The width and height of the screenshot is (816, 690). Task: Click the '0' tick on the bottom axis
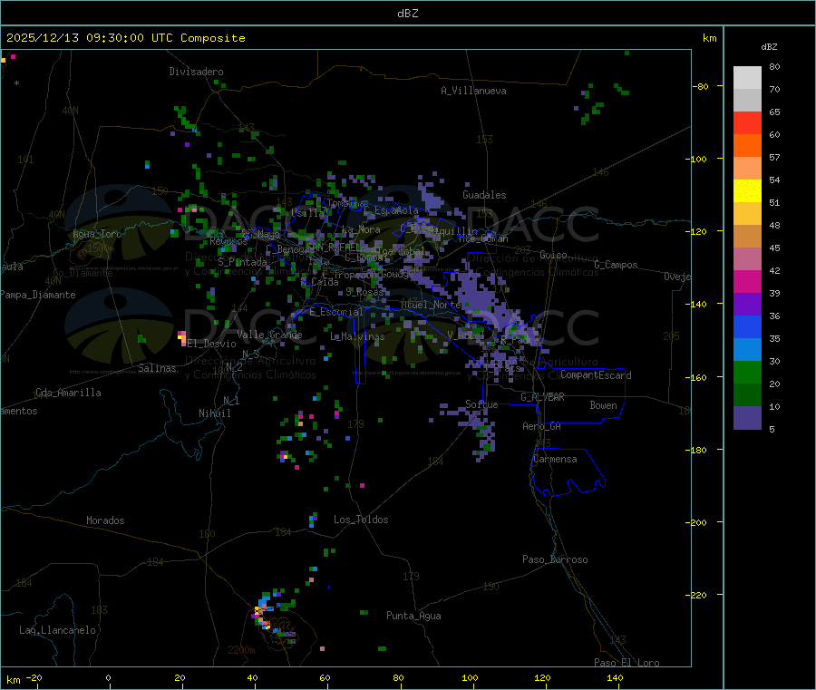(x=108, y=677)
